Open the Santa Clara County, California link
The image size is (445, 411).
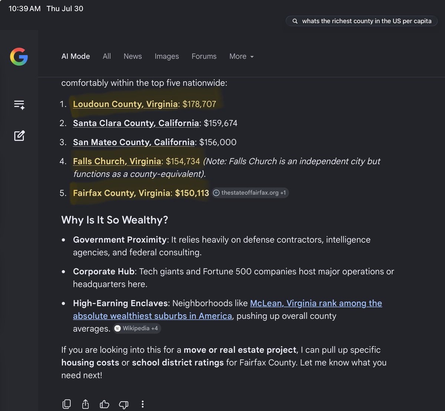click(136, 123)
